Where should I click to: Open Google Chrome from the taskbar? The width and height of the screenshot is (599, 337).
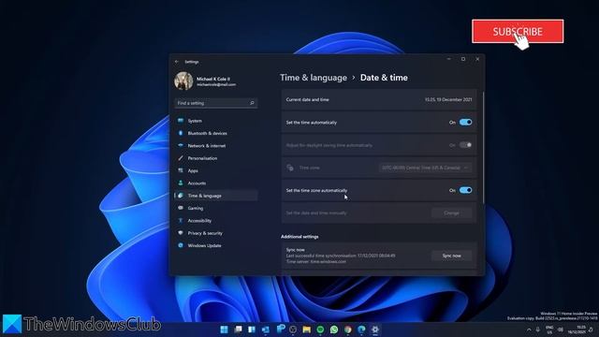click(347, 330)
